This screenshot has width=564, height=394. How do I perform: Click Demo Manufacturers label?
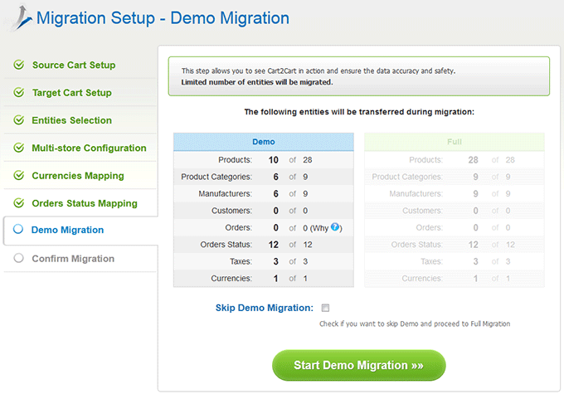[225, 193]
